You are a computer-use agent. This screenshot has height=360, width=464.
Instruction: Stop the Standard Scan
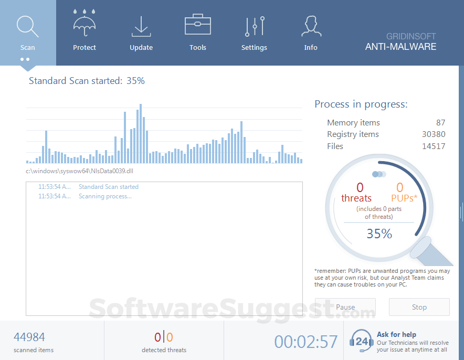coord(419,307)
